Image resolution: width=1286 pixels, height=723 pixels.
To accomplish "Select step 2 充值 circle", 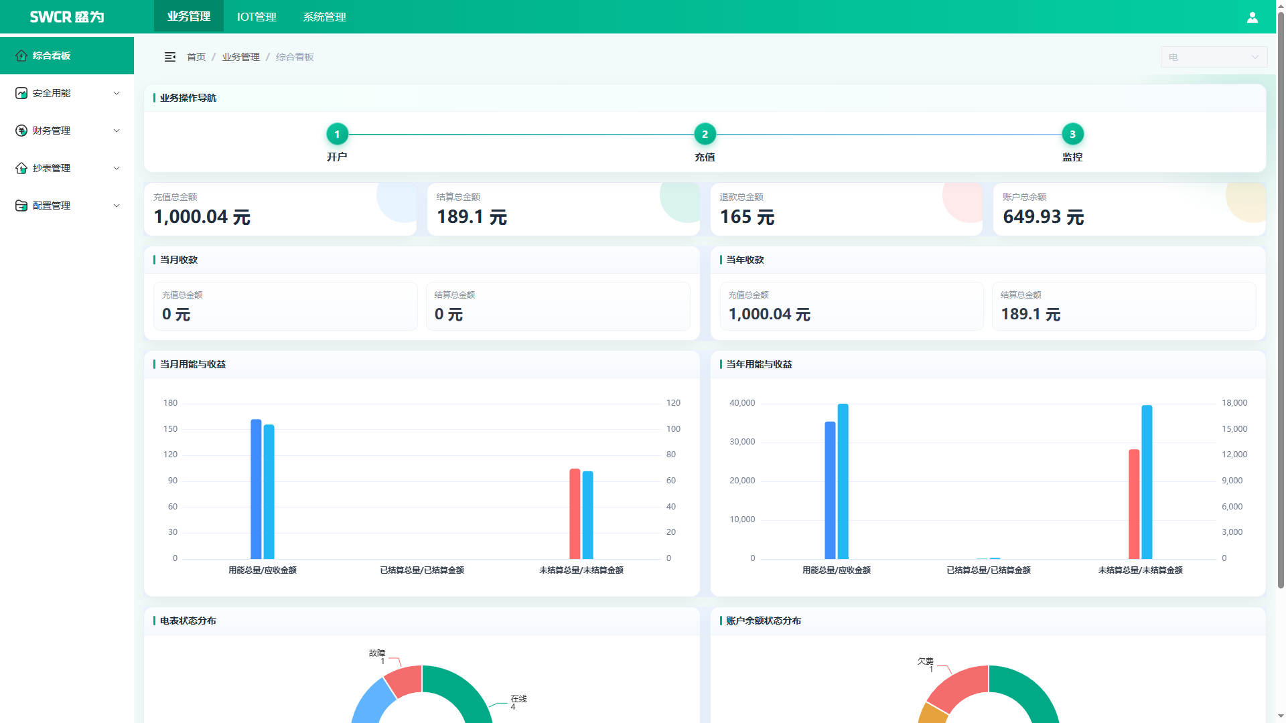I will [705, 134].
